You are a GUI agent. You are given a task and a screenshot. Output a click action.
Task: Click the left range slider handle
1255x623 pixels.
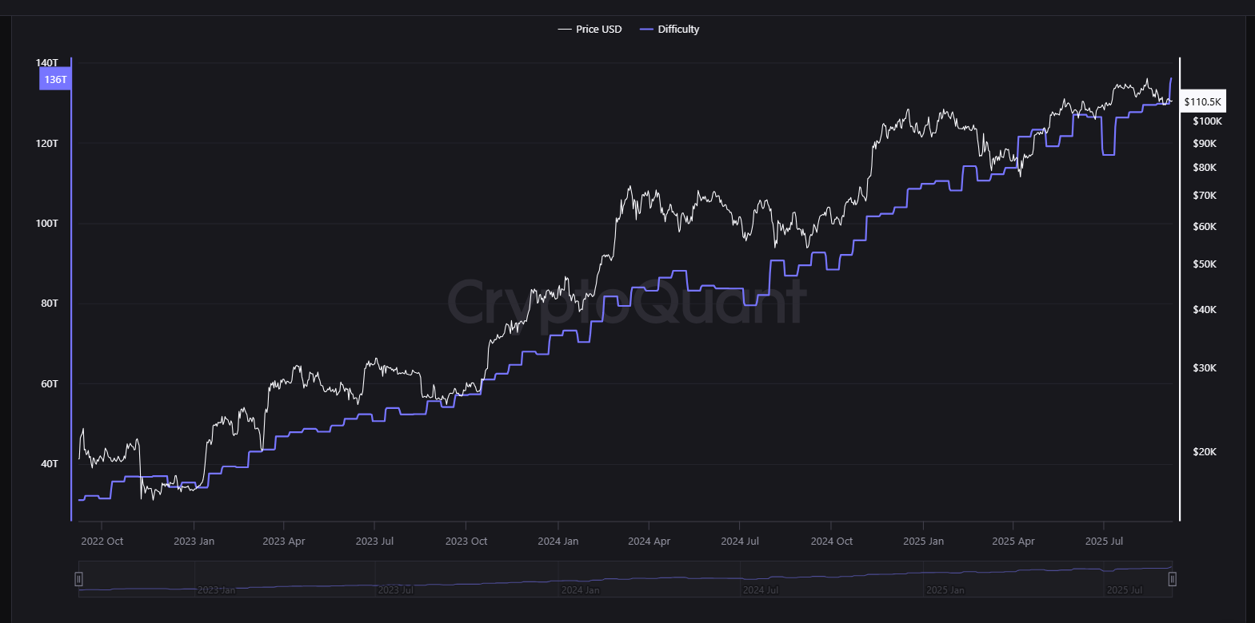[x=78, y=579]
